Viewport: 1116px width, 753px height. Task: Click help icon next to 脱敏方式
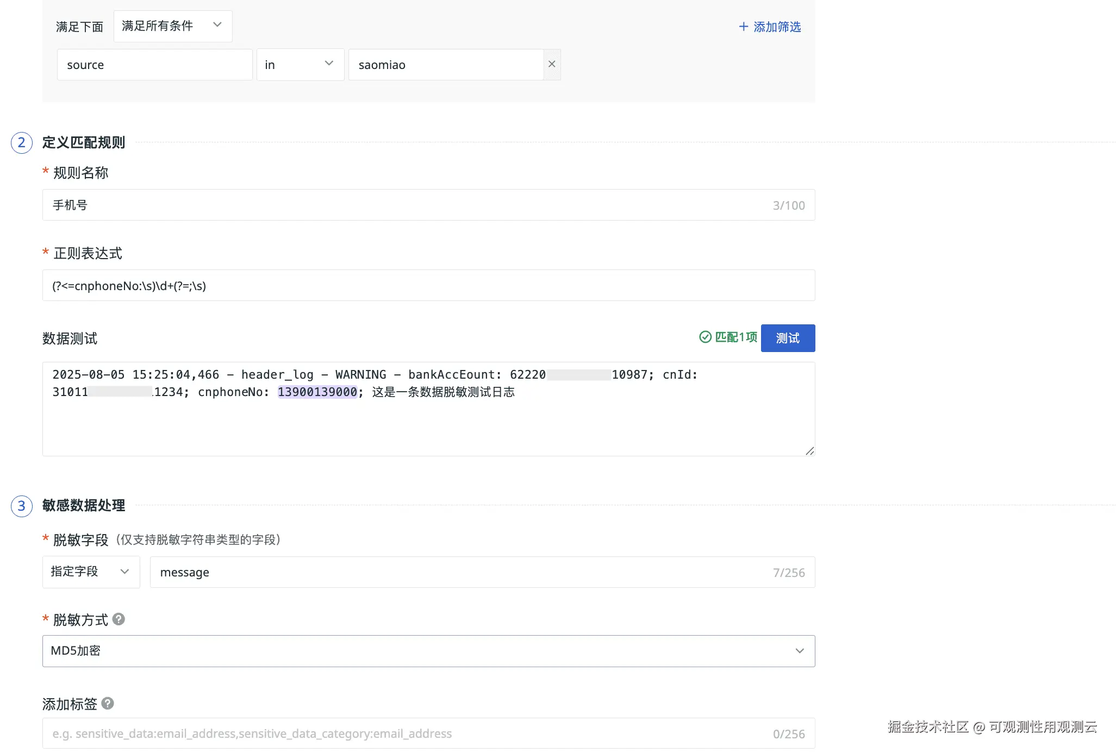[119, 619]
